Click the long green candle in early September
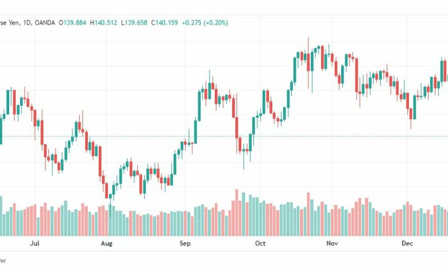 [x=199, y=106]
